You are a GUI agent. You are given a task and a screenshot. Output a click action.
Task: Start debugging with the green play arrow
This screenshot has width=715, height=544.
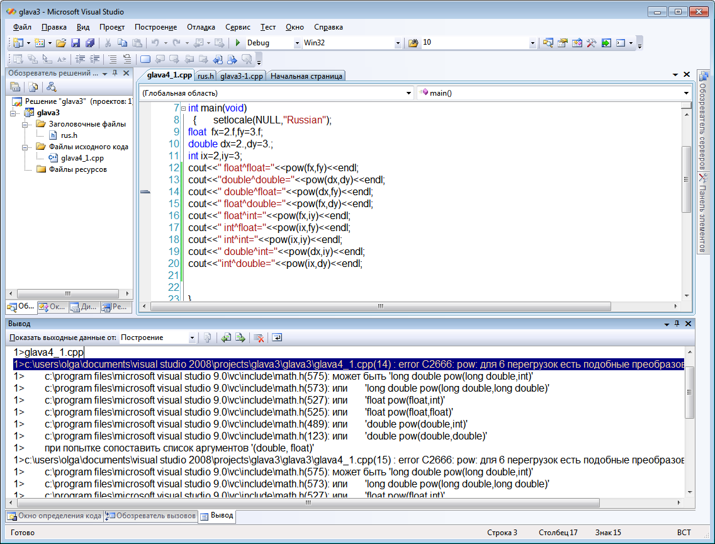237,43
